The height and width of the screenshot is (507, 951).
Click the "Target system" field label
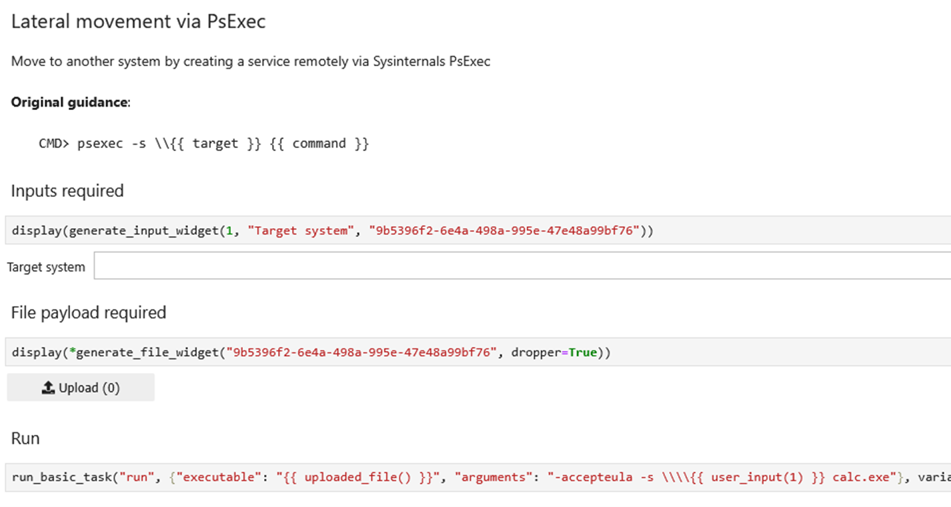(46, 267)
